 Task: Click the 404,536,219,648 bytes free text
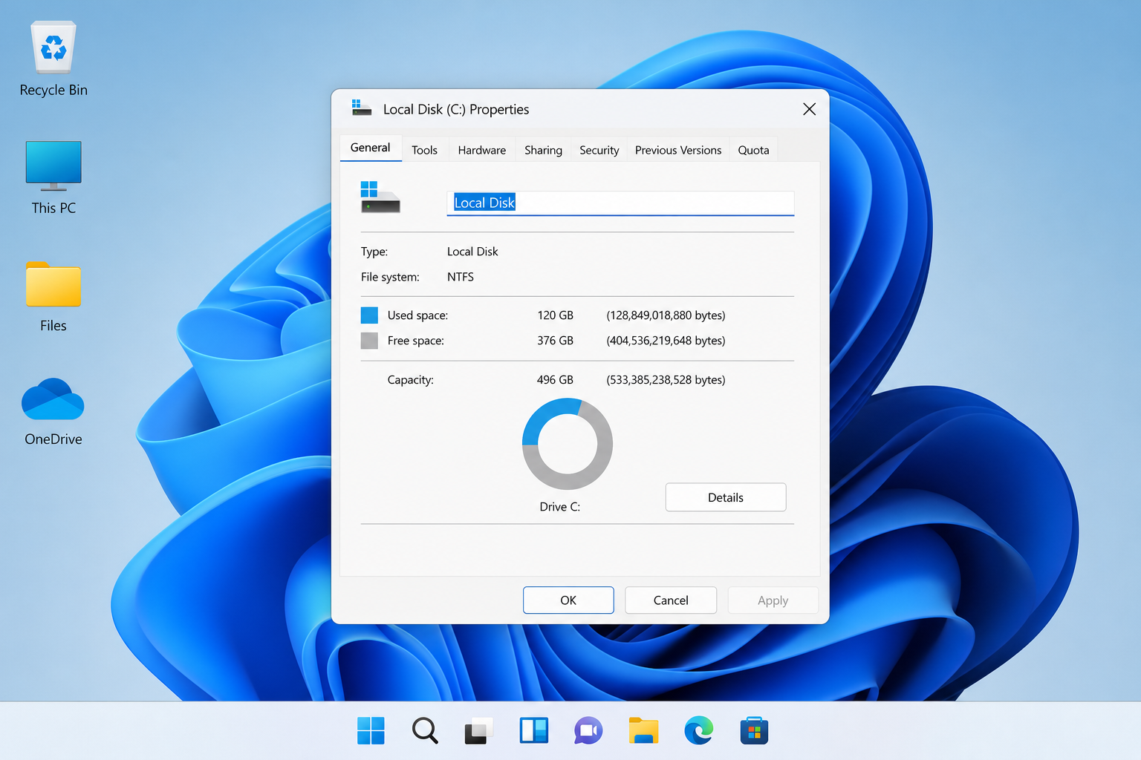pyautogui.click(x=666, y=341)
